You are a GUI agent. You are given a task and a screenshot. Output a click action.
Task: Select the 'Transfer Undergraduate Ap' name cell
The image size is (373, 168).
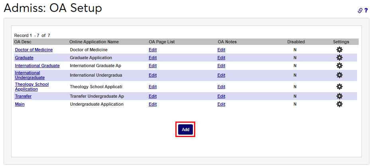(97, 96)
